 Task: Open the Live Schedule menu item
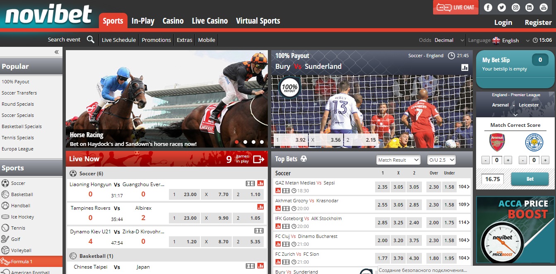[x=119, y=40]
